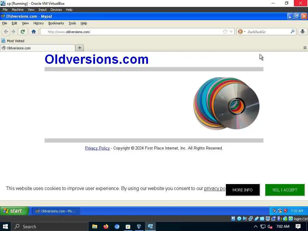The height and width of the screenshot is (231, 308).
Task: Open Microsoft Store from the taskbar
Action: tap(128, 226)
